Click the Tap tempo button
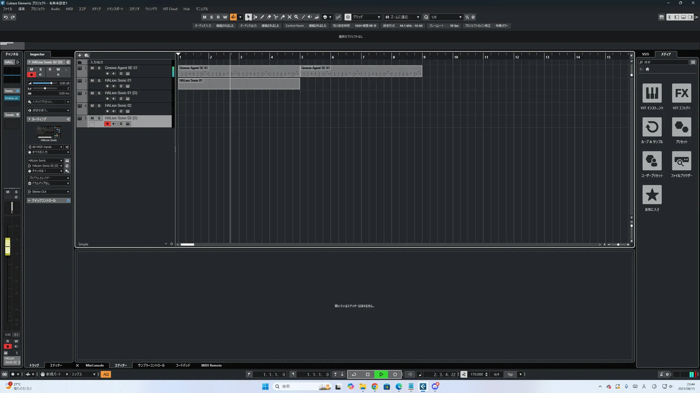 coord(510,374)
